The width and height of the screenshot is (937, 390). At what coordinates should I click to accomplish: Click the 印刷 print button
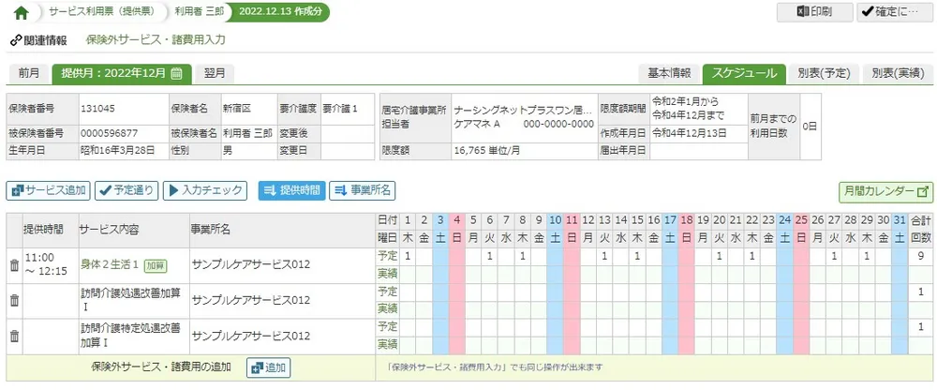click(814, 12)
